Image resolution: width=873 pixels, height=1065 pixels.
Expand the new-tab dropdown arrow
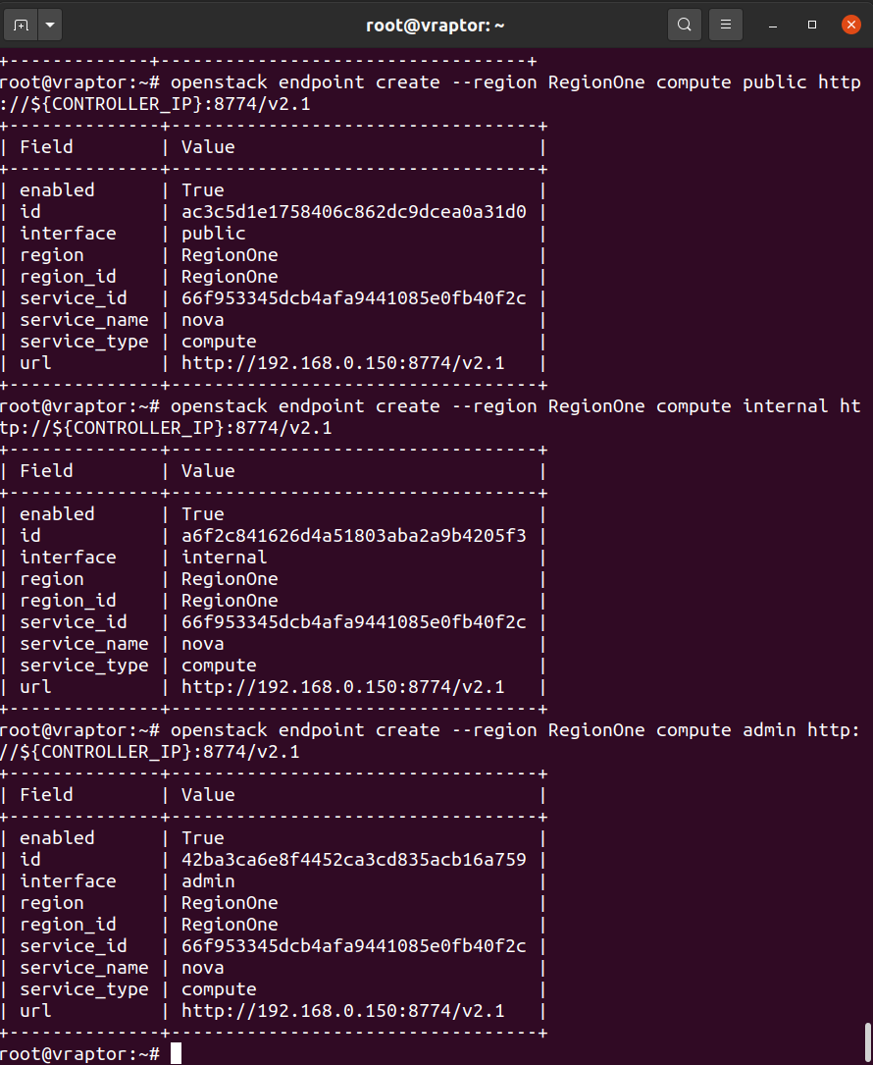[50, 26]
